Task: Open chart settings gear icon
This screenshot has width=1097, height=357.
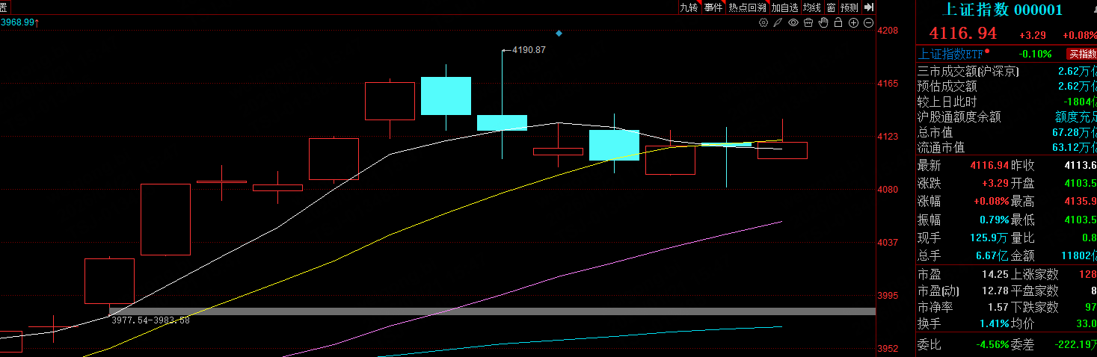Action: click(763, 23)
